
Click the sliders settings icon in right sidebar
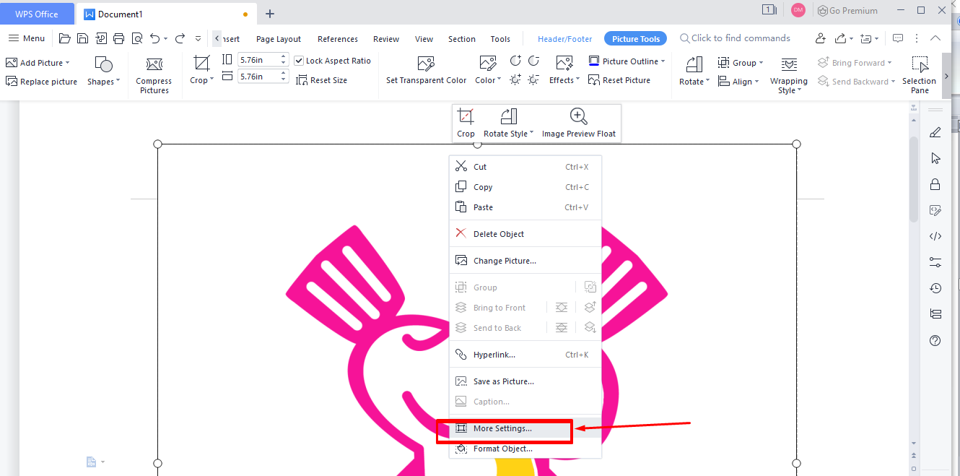(x=935, y=262)
